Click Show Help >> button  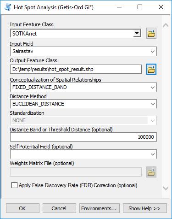(x=145, y=208)
